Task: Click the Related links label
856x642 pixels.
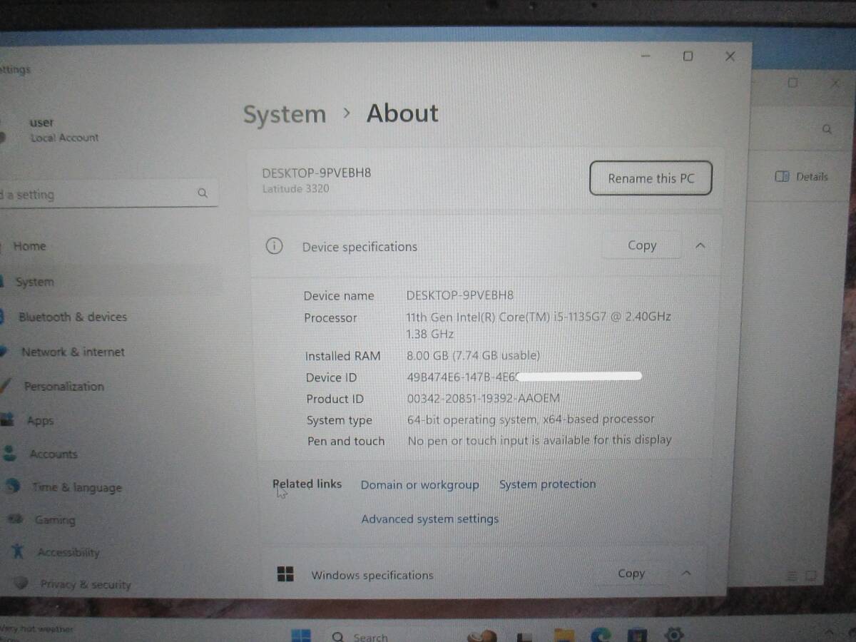Action: click(307, 484)
